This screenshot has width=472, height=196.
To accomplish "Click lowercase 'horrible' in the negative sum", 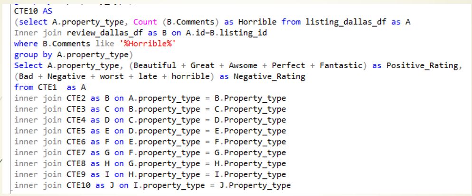I will [x=190, y=77].
